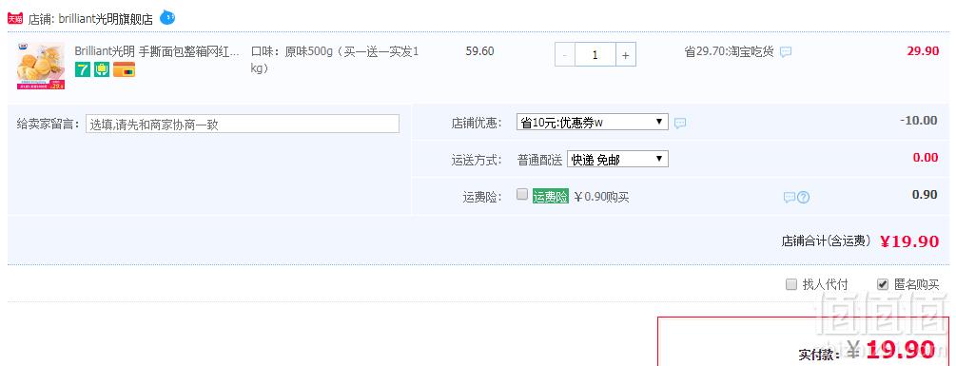Viewport: 956px width, 366px height.
Task: Click the item subtotal 29.90
Action: point(923,51)
